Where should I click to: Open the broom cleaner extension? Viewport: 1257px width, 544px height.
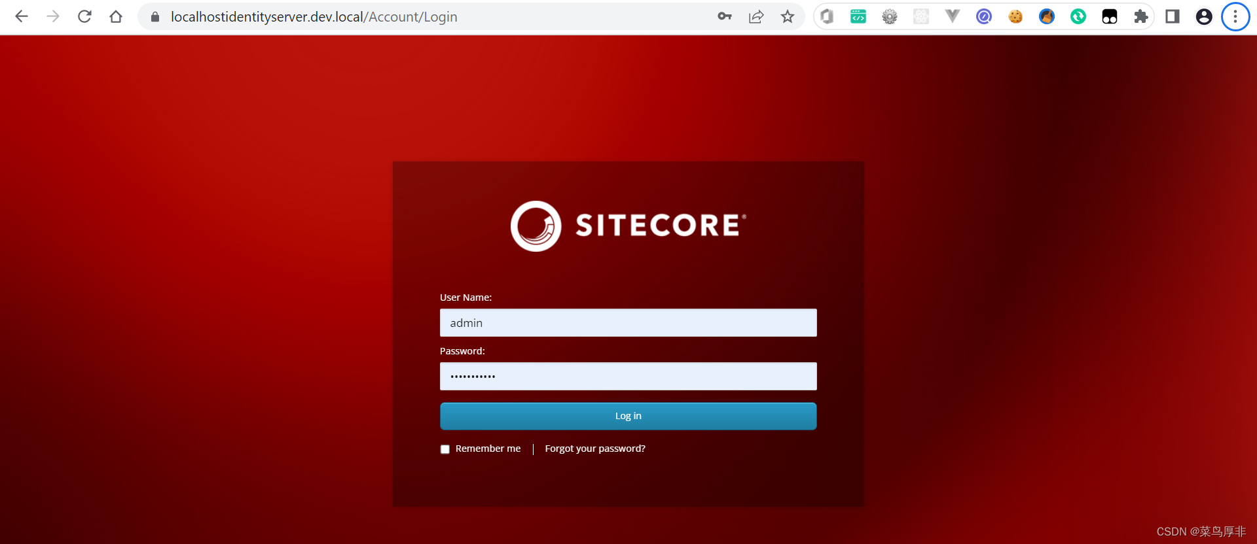pyautogui.click(x=1047, y=16)
